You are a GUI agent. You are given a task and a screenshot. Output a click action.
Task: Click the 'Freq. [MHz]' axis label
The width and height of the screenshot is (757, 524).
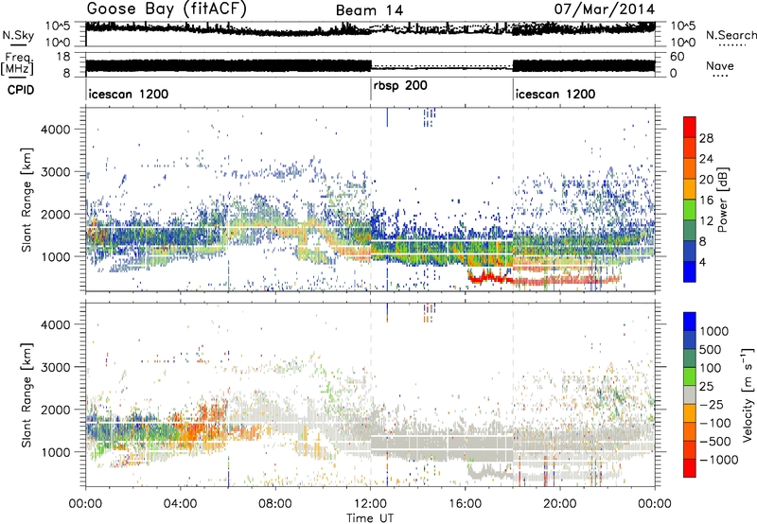[x=17, y=64]
